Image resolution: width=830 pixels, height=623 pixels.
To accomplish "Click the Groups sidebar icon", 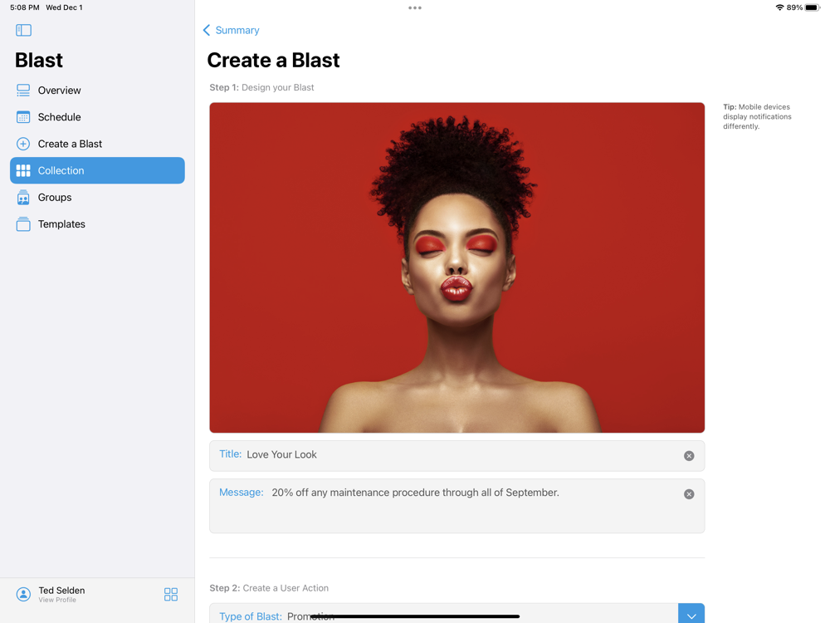I will tap(23, 198).
